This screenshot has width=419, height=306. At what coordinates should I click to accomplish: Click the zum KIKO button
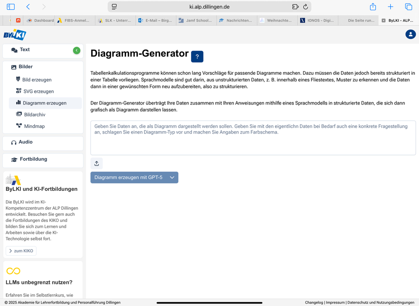tap(21, 251)
